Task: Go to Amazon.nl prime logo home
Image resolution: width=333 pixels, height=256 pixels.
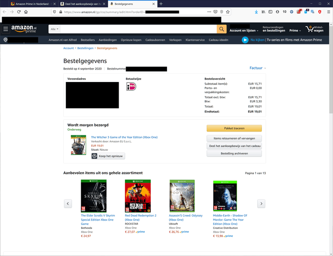Action: (24, 29)
